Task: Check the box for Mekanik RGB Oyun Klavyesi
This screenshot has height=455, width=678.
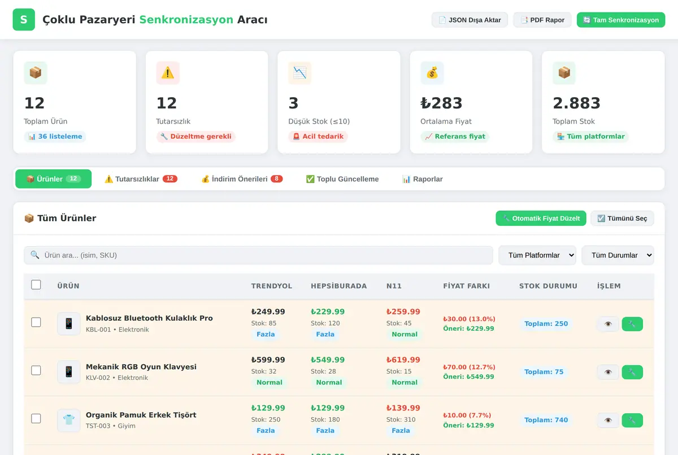Action: click(x=36, y=370)
